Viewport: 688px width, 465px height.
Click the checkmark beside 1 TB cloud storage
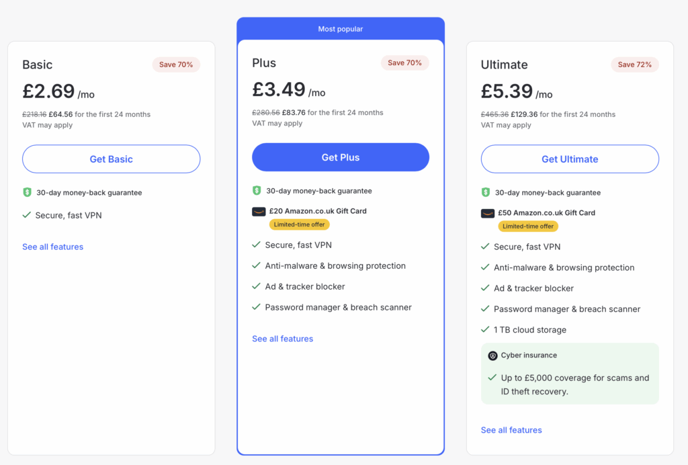486,330
